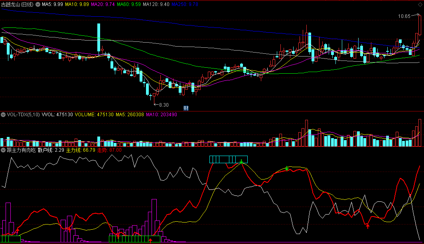Click volume panel MA5: 260308 label
424x244 pixels.
click(x=130, y=115)
